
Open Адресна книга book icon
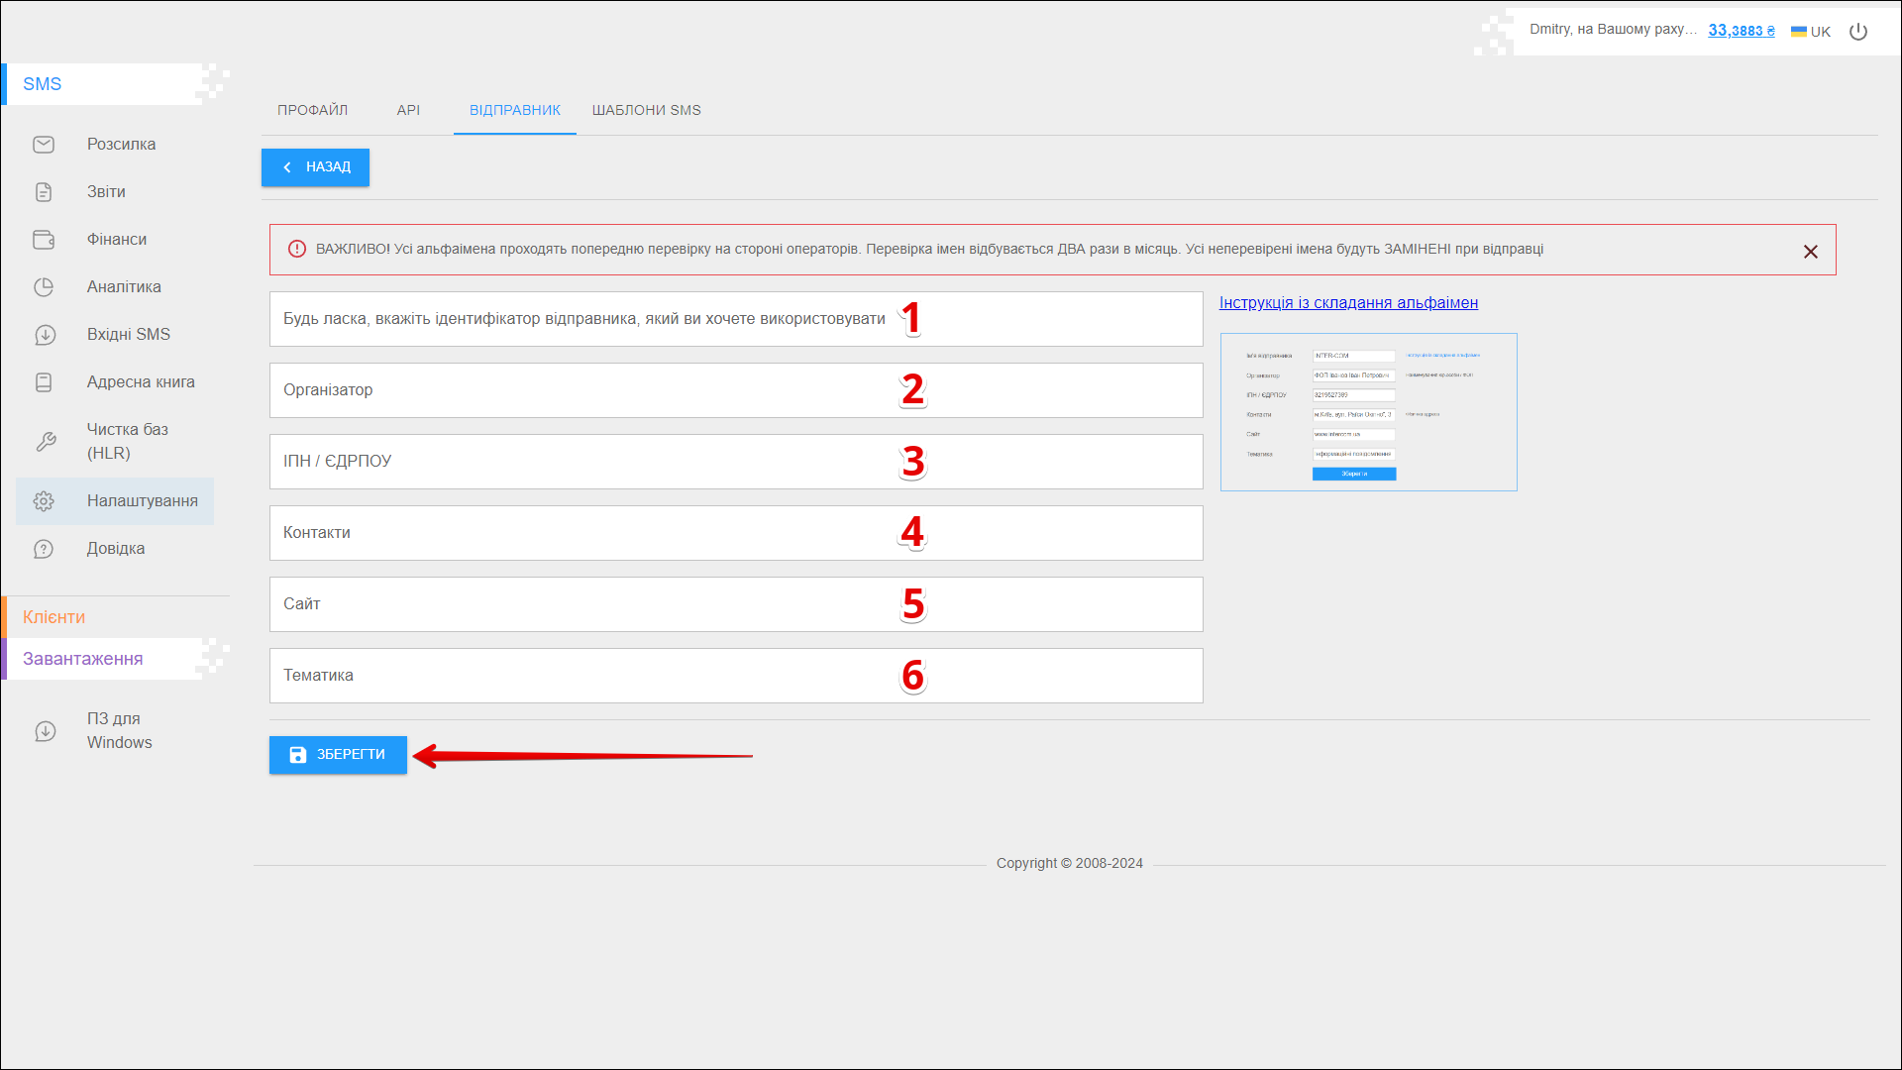click(44, 382)
